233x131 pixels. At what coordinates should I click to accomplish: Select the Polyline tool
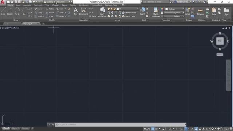(9, 11)
